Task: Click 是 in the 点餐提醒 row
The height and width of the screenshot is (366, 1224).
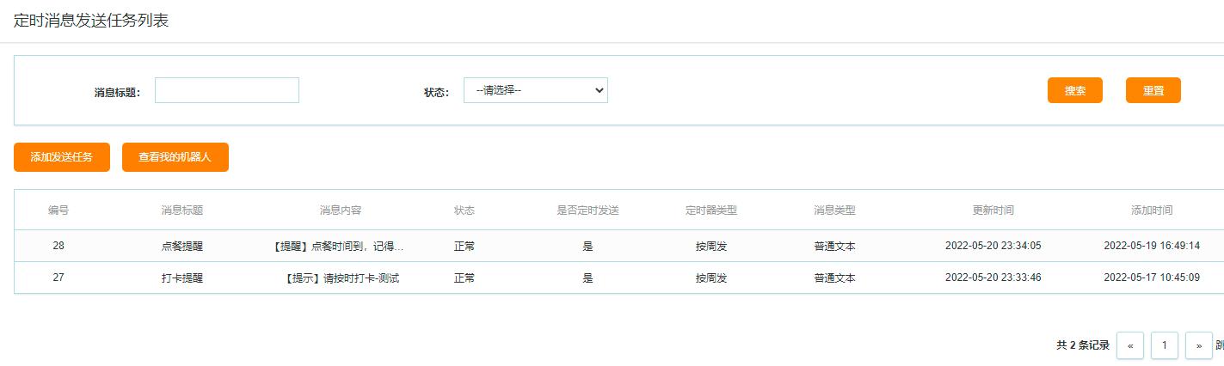Action: [x=588, y=247]
